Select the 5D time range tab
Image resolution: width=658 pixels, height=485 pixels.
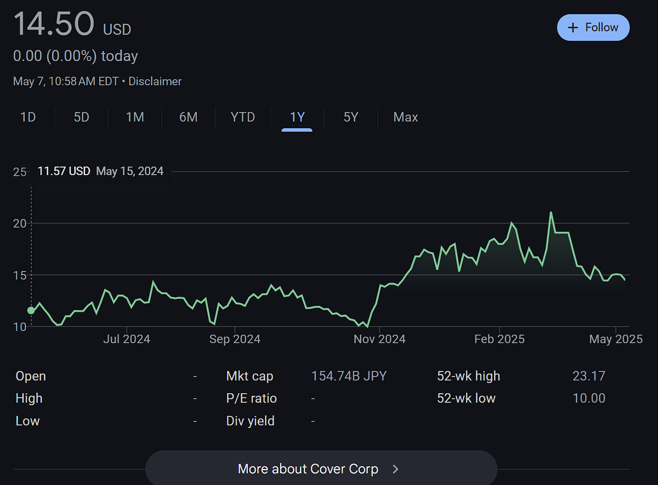[81, 117]
